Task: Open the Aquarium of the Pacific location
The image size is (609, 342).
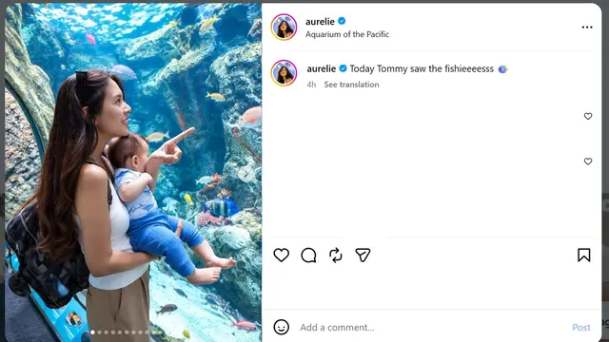Action: click(x=347, y=34)
